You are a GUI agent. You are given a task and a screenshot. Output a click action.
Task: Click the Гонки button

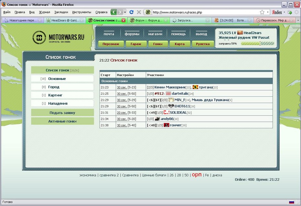click(x=158, y=44)
